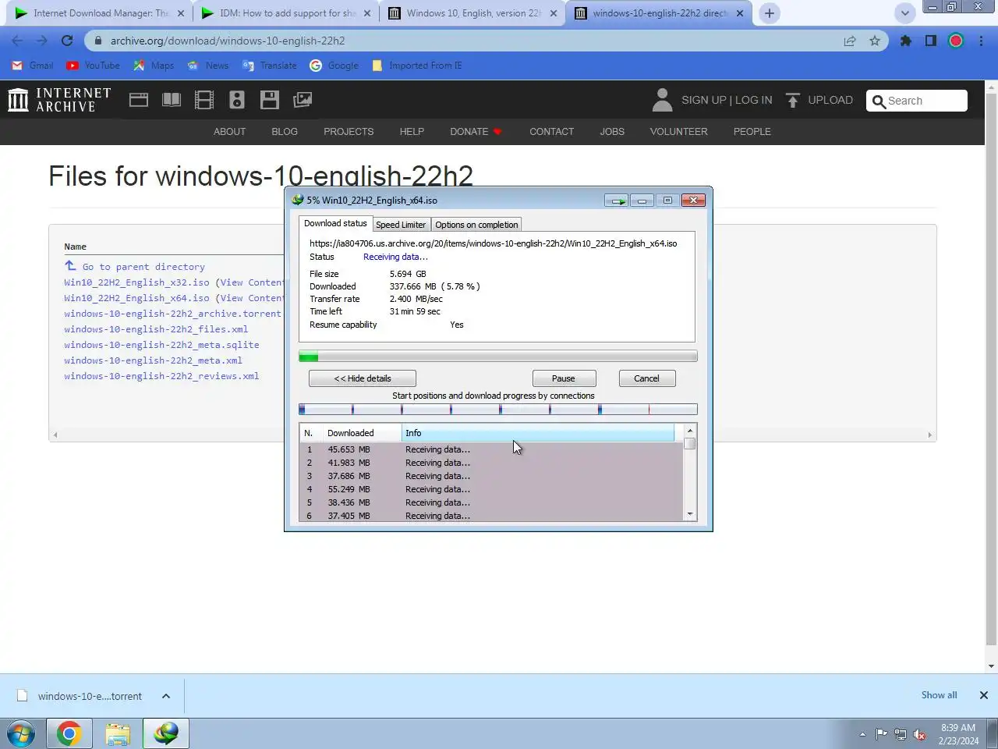Open the ABOUT menu item
Screen dimensions: 998x749
point(230,132)
